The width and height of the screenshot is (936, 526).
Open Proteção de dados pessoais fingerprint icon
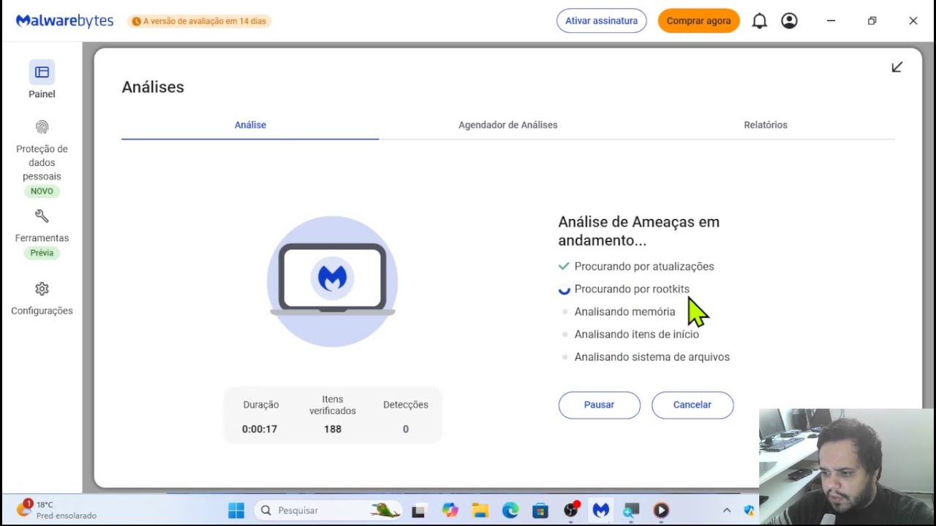click(42, 127)
